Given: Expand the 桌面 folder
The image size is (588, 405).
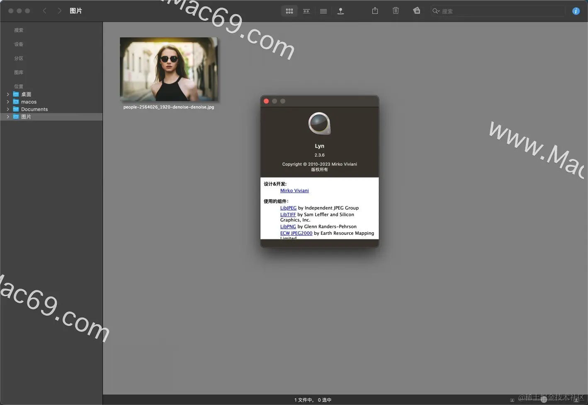Looking at the screenshot, I should click(8, 94).
